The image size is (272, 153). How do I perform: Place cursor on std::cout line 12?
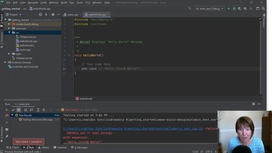click(x=111, y=69)
